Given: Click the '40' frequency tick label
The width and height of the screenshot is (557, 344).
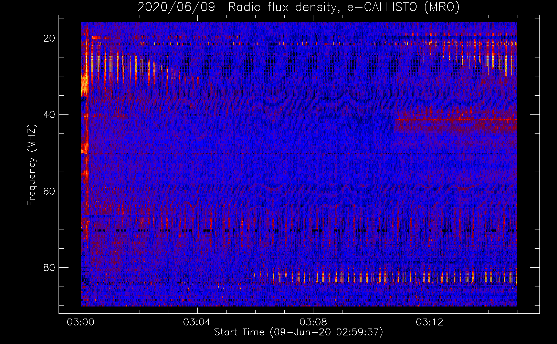Looking at the screenshot, I should [x=49, y=115].
